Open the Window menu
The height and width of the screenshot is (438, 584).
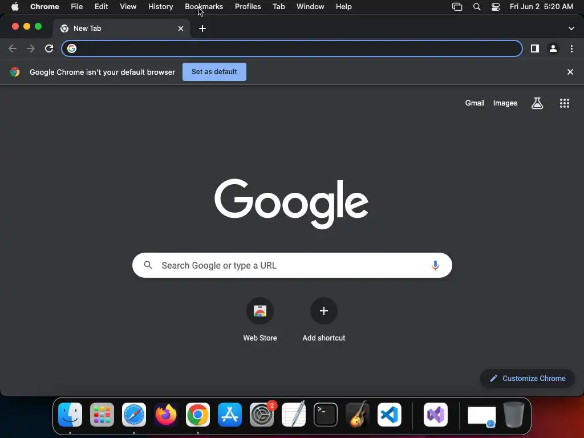[310, 7]
